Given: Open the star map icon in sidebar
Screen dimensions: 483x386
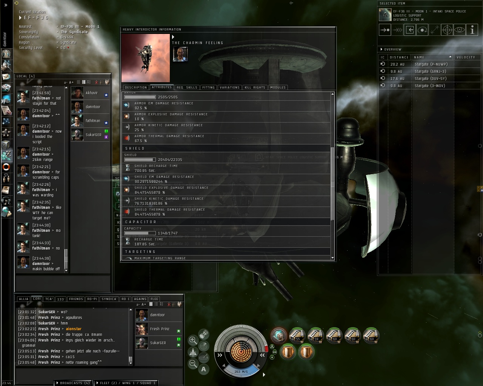Looking at the screenshot, I should tap(6, 121).
